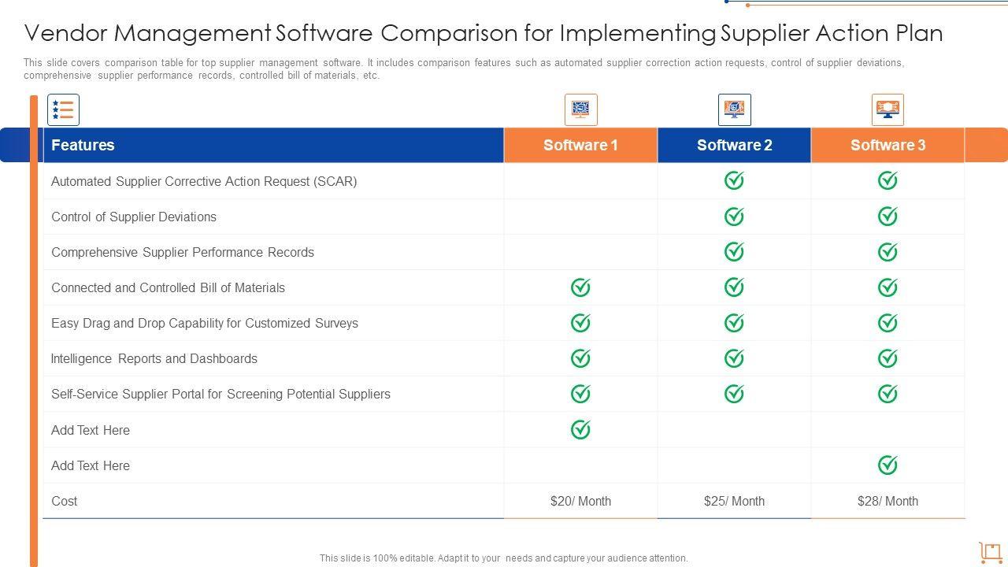The width and height of the screenshot is (1008, 567).
Task: Select the Software 2 column header
Action: (x=734, y=145)
